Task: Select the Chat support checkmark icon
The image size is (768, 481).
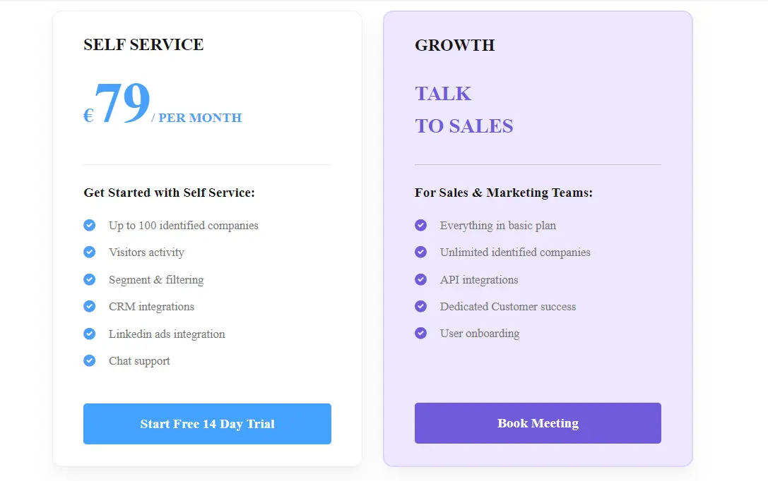Action: click(x=90, y=360)
